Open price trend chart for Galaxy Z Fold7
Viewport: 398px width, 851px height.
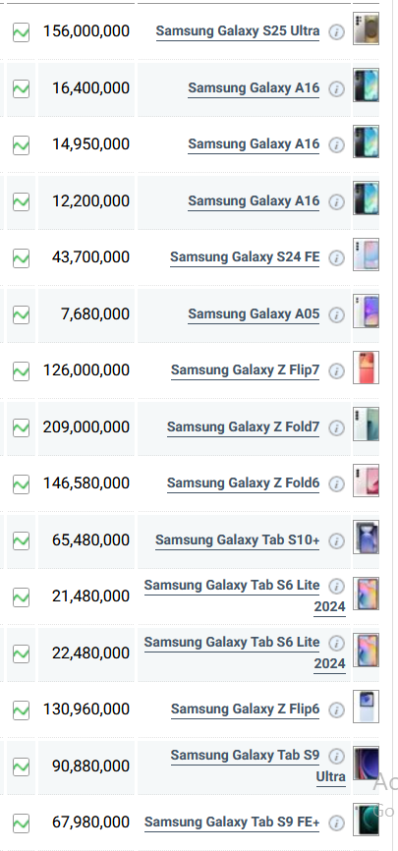[22, 427]
